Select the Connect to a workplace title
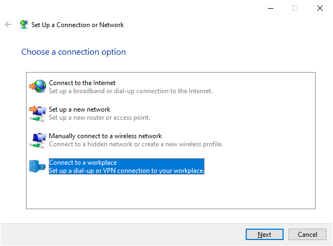The height and width of the screenshot is (246, 333). (83, 163)
